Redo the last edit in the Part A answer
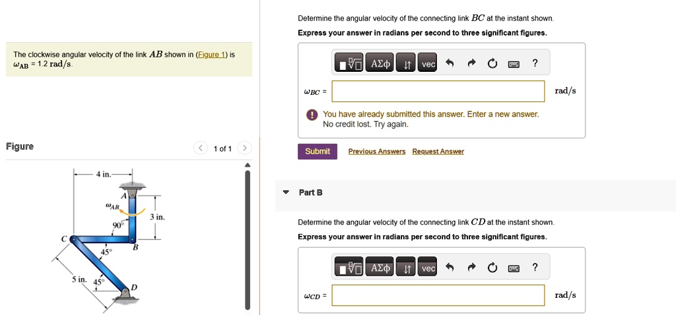Screen dimensions: 676x315 [x=471, y=64]
